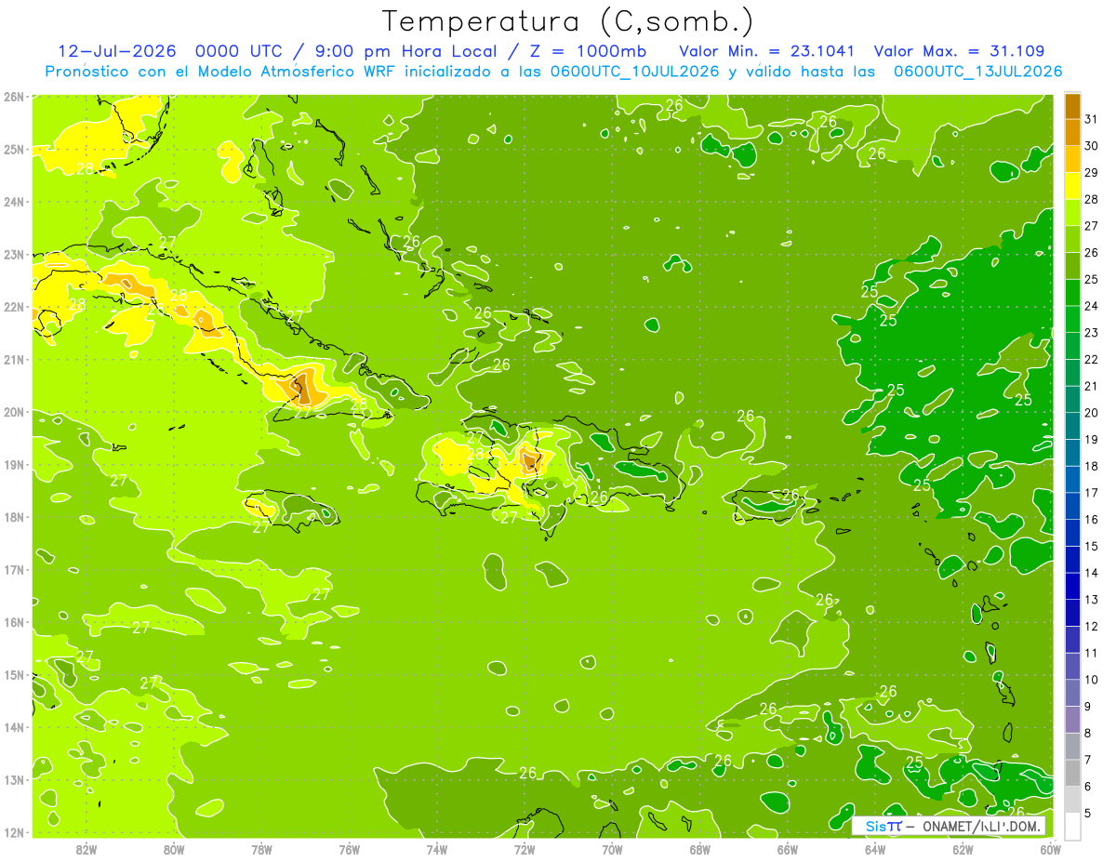Click the yellow colorbar swatch between 28 and 29

point(1072,186)
